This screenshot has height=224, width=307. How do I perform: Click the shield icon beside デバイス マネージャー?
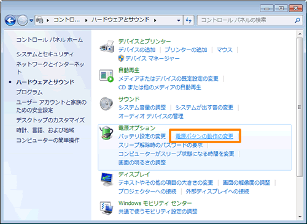click(x=121, y=58)
